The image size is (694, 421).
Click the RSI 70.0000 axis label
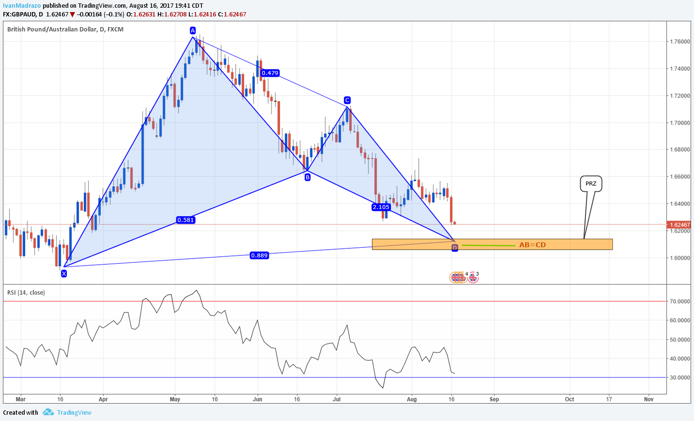point(680,301)
